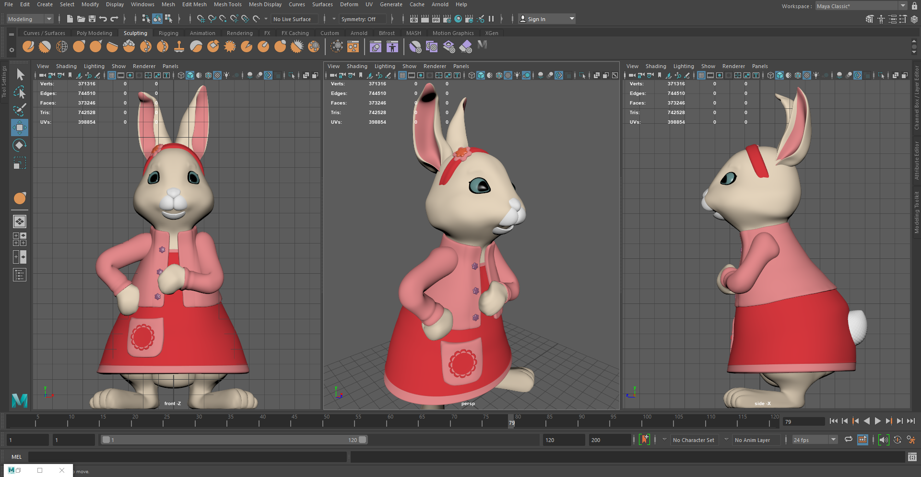Screen dimensions: 921x477
Task: Toggle sound muting with the speaker icon
Action: (x=884, y=440)
